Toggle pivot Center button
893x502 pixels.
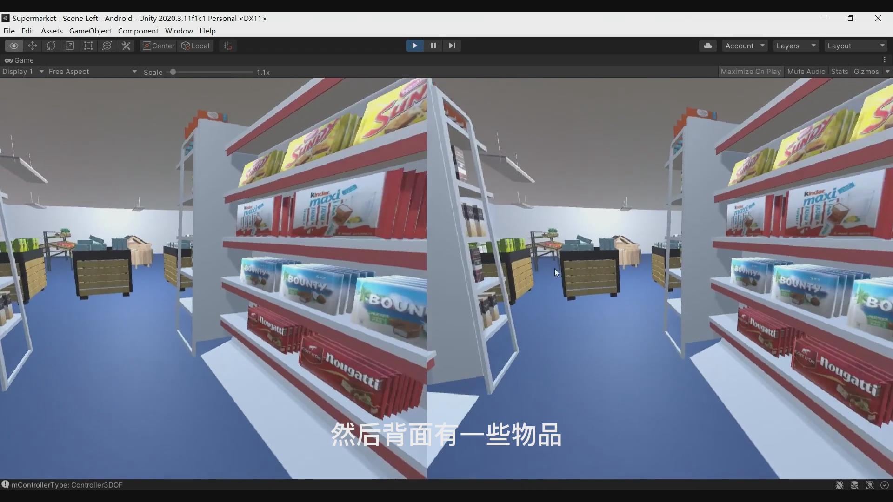[x=159, y=46]
